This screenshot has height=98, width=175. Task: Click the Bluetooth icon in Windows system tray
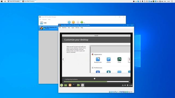click(149, 1)
